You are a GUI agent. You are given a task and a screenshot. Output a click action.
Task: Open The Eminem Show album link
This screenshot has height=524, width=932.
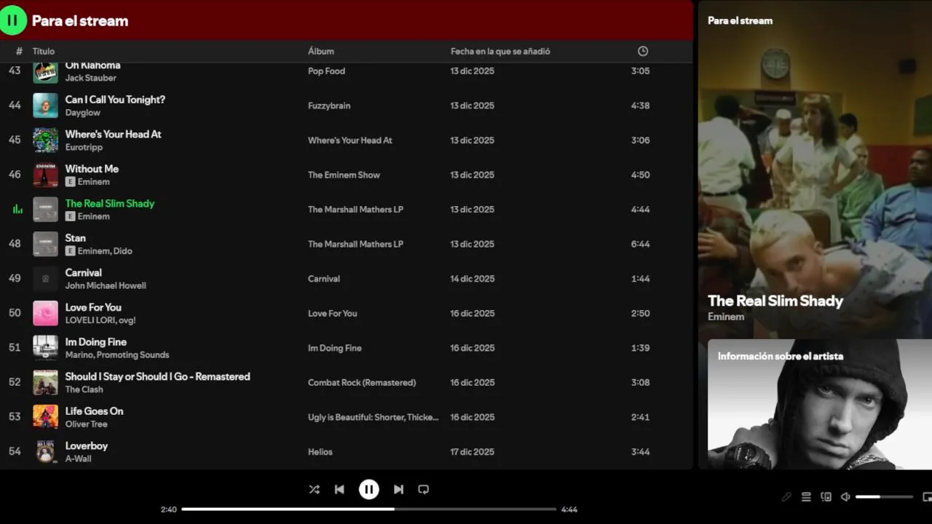coord(344,175)
